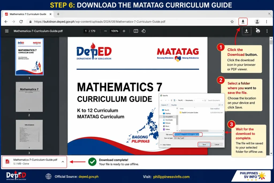
Task: Click Save in the Save As dialog
Action: 204,144
